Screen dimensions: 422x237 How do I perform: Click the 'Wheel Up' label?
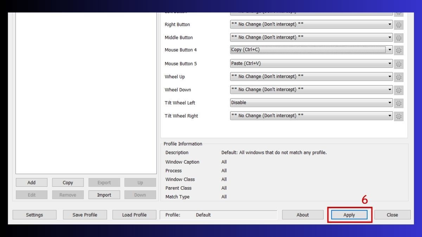[175, 77]
